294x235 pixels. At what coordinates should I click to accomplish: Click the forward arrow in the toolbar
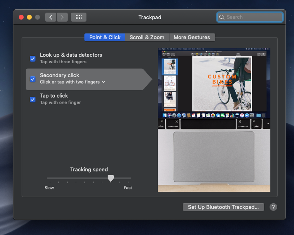tap(62, 17)
